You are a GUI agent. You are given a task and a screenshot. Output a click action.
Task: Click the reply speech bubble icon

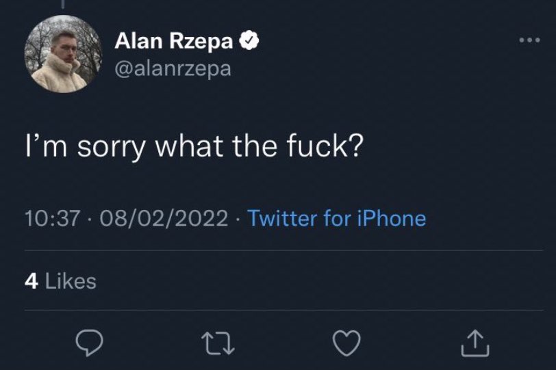89,343
